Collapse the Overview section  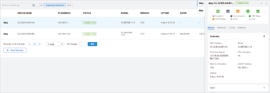tap(264, 36)
